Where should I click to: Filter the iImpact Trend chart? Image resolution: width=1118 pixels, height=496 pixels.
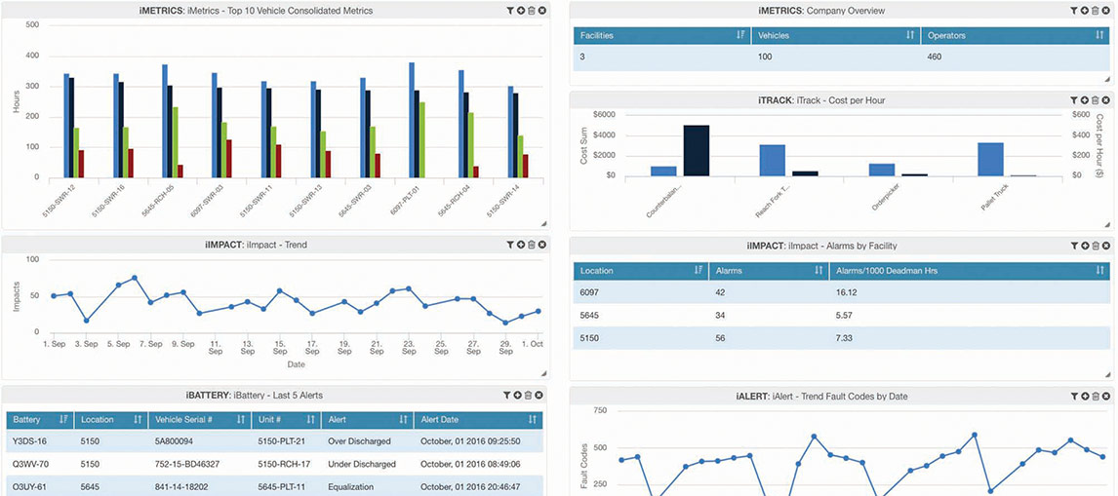tap(510, 245)
